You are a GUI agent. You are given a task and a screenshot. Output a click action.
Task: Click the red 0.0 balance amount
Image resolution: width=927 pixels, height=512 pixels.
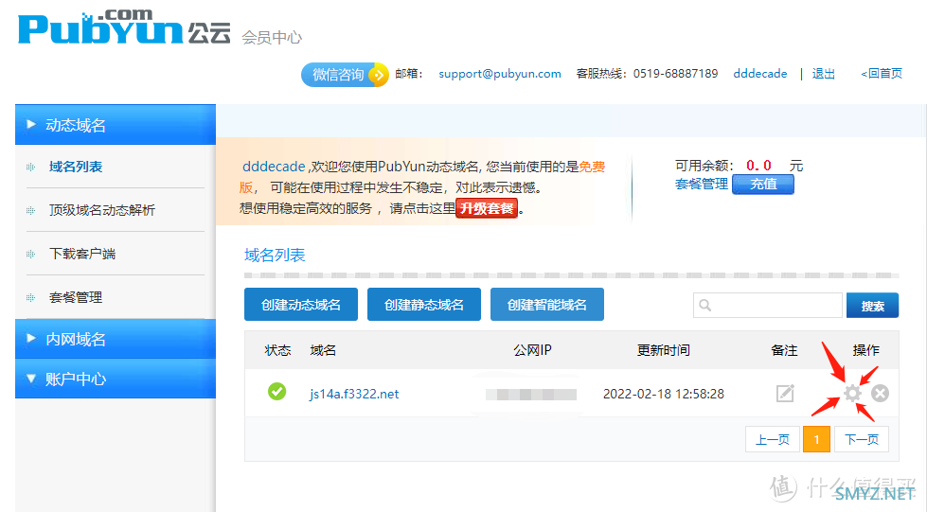pyautogui.click(x=758, y=166)
